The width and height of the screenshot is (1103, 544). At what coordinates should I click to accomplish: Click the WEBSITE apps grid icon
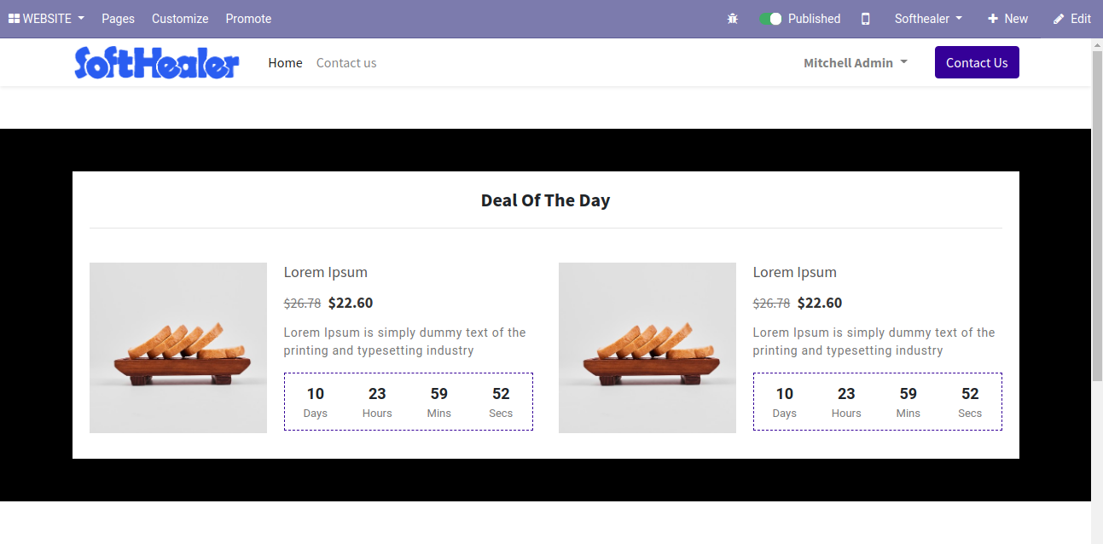tap(14, 19)
